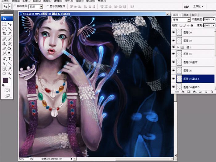Select the Eyedropper tool
This screenshot has height=162, width=216.
[9, 69]
